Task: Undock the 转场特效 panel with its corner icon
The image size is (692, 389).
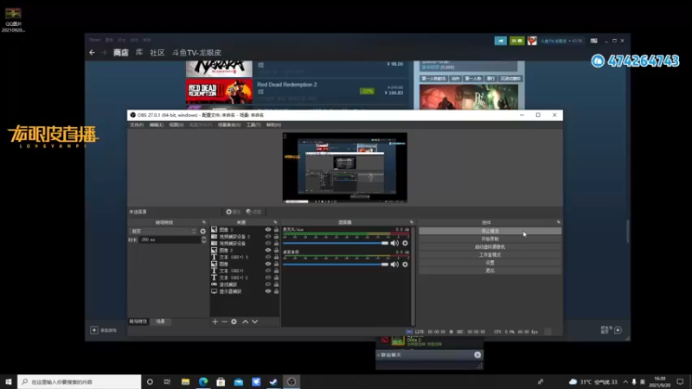Action: [x=204, y=222]
